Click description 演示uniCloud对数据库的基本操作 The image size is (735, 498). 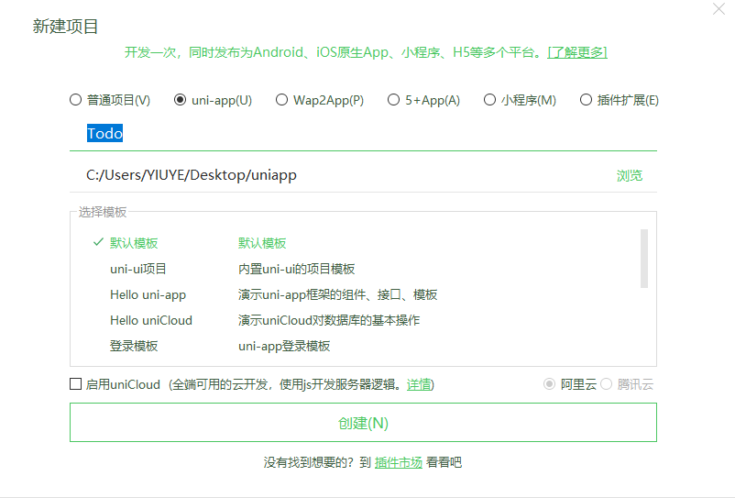[x=329, y=320]
